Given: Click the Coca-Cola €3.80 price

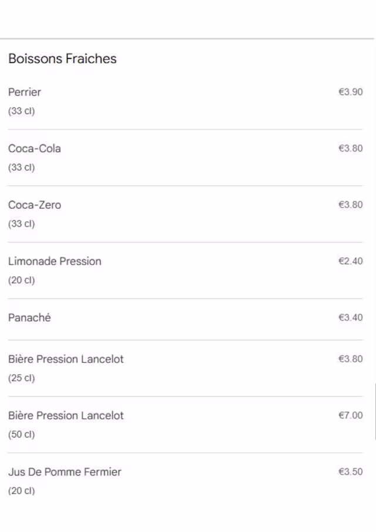Looking at the screenshot, I should coord(350,149).
